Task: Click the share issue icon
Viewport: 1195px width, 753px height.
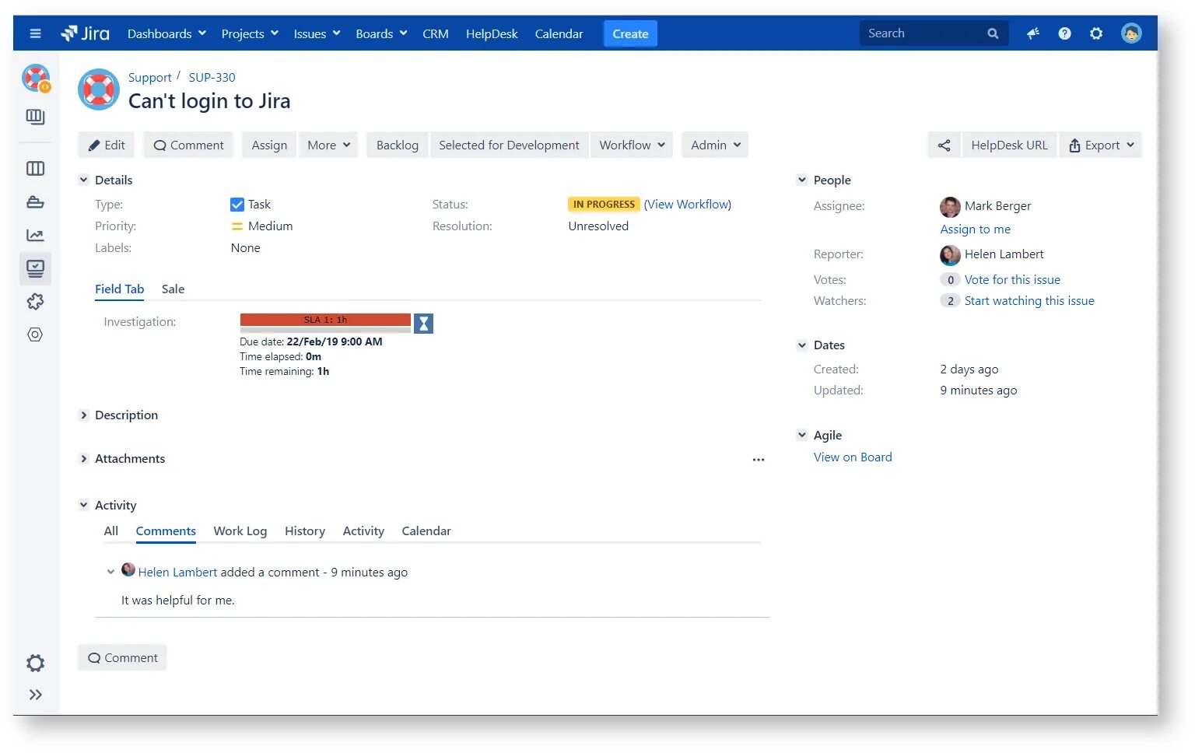Action: (x=944, y=145)
